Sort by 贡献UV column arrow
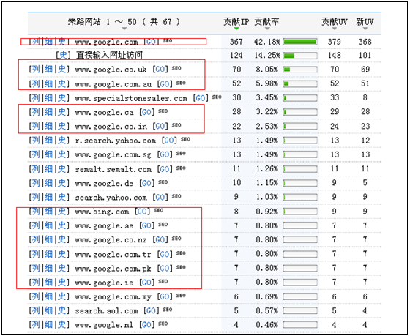Viewport: 410px width, 336px height. coord(335,29)
